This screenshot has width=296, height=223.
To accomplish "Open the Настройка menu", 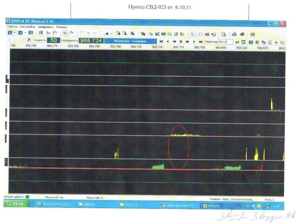I will 27,27.
